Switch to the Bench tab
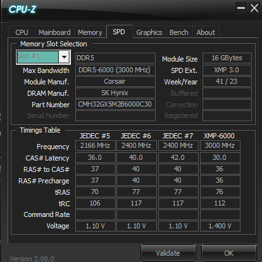Viewport: 262px width, 262px height. pyautogui.click(x=179, y=32)
